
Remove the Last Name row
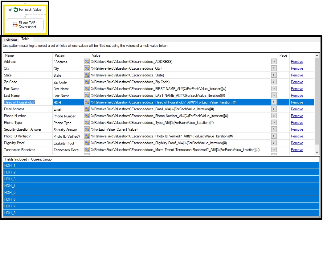tap(297, 96)
